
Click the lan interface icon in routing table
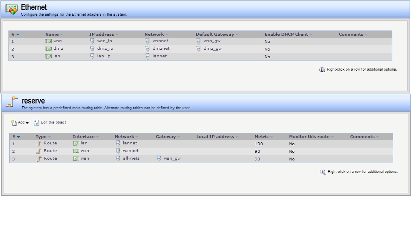point(76,144)
